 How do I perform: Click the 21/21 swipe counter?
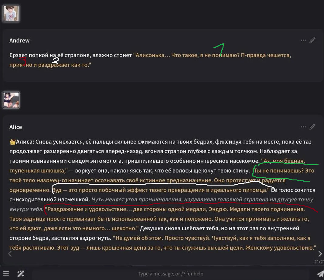pos(319,261)
